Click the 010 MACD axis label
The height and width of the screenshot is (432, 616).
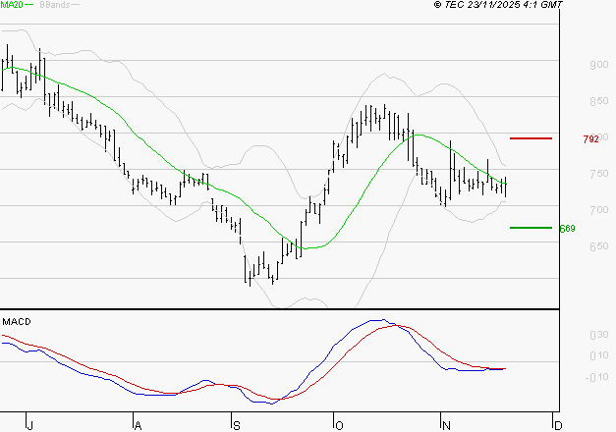tap(598, 355)
